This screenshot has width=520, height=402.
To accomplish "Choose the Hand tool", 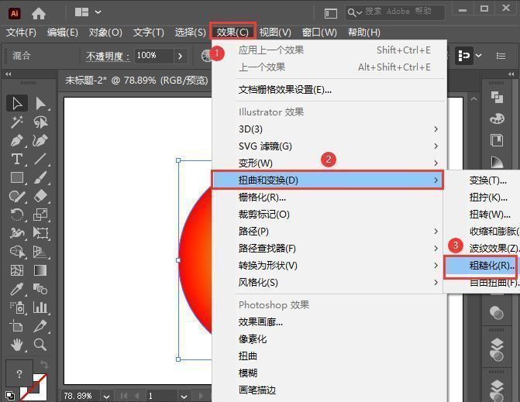I will (x=17, y=345).
